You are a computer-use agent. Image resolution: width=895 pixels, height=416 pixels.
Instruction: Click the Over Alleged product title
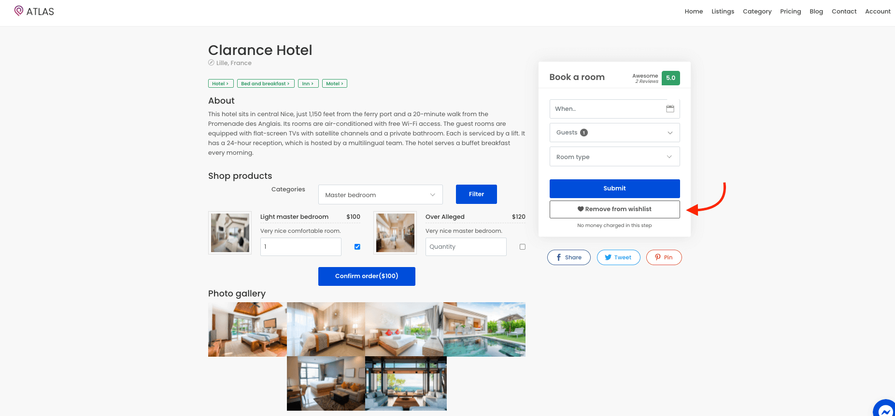point(445,217)
